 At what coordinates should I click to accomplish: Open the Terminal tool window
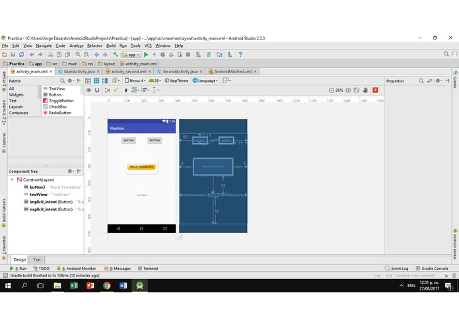click(148, 269)
